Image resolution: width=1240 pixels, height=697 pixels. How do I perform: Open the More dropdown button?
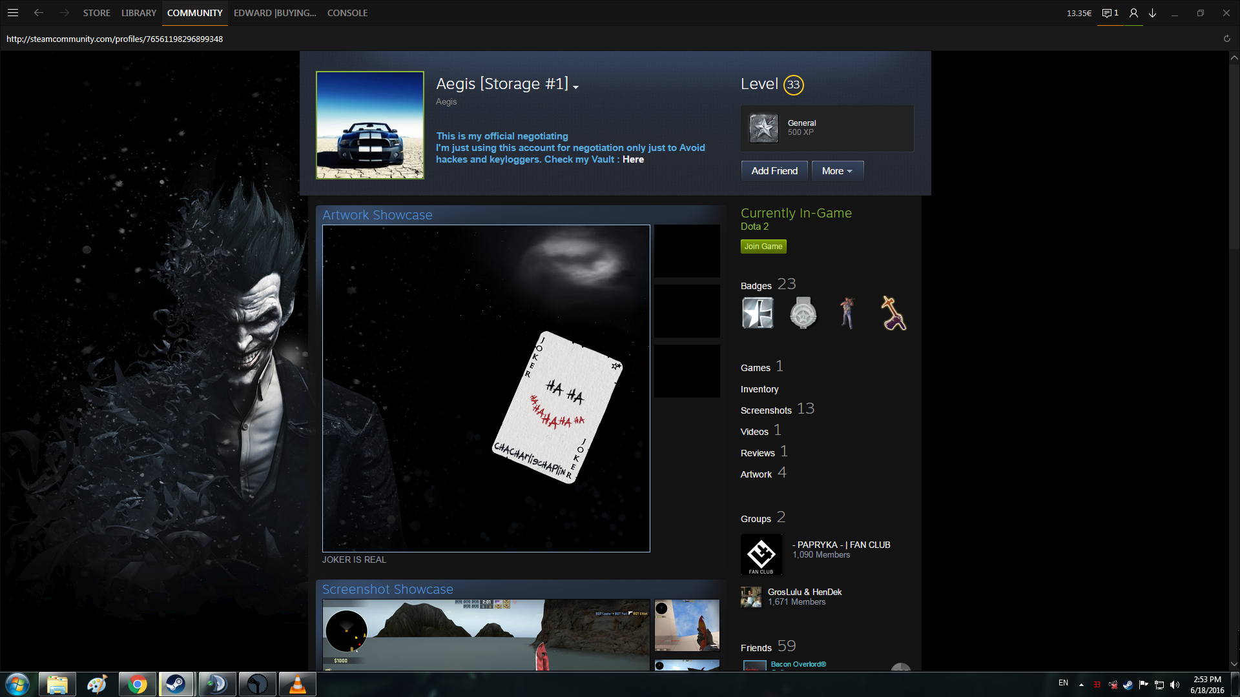tap(837, 171)
